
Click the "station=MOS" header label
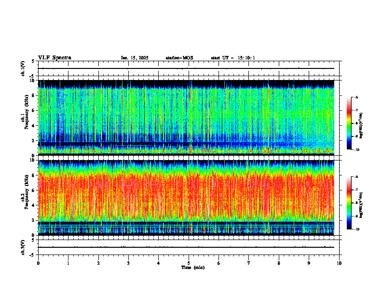[x=179, y=58]
